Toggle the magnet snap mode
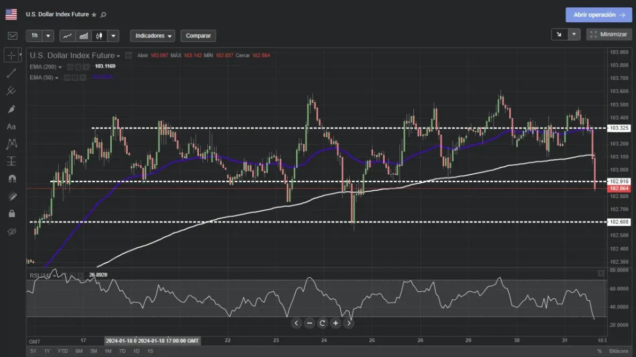Image resolution: width=636 pixels, height=357 pixels. click(x=12, y=178)
